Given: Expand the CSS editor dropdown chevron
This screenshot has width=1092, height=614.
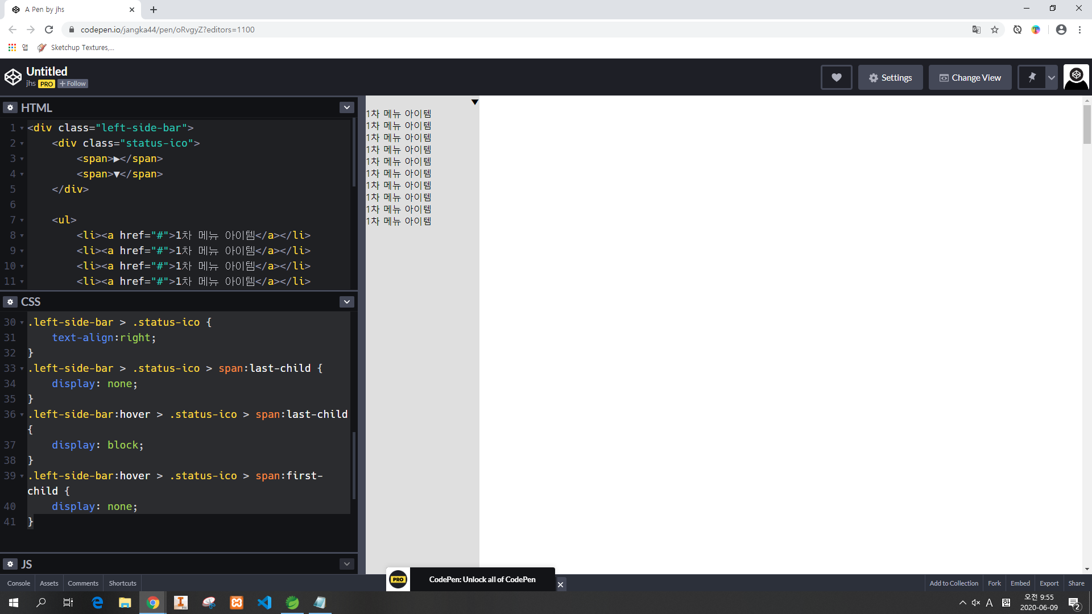Looking at the screenshot, I should click(x=346, y=302).
